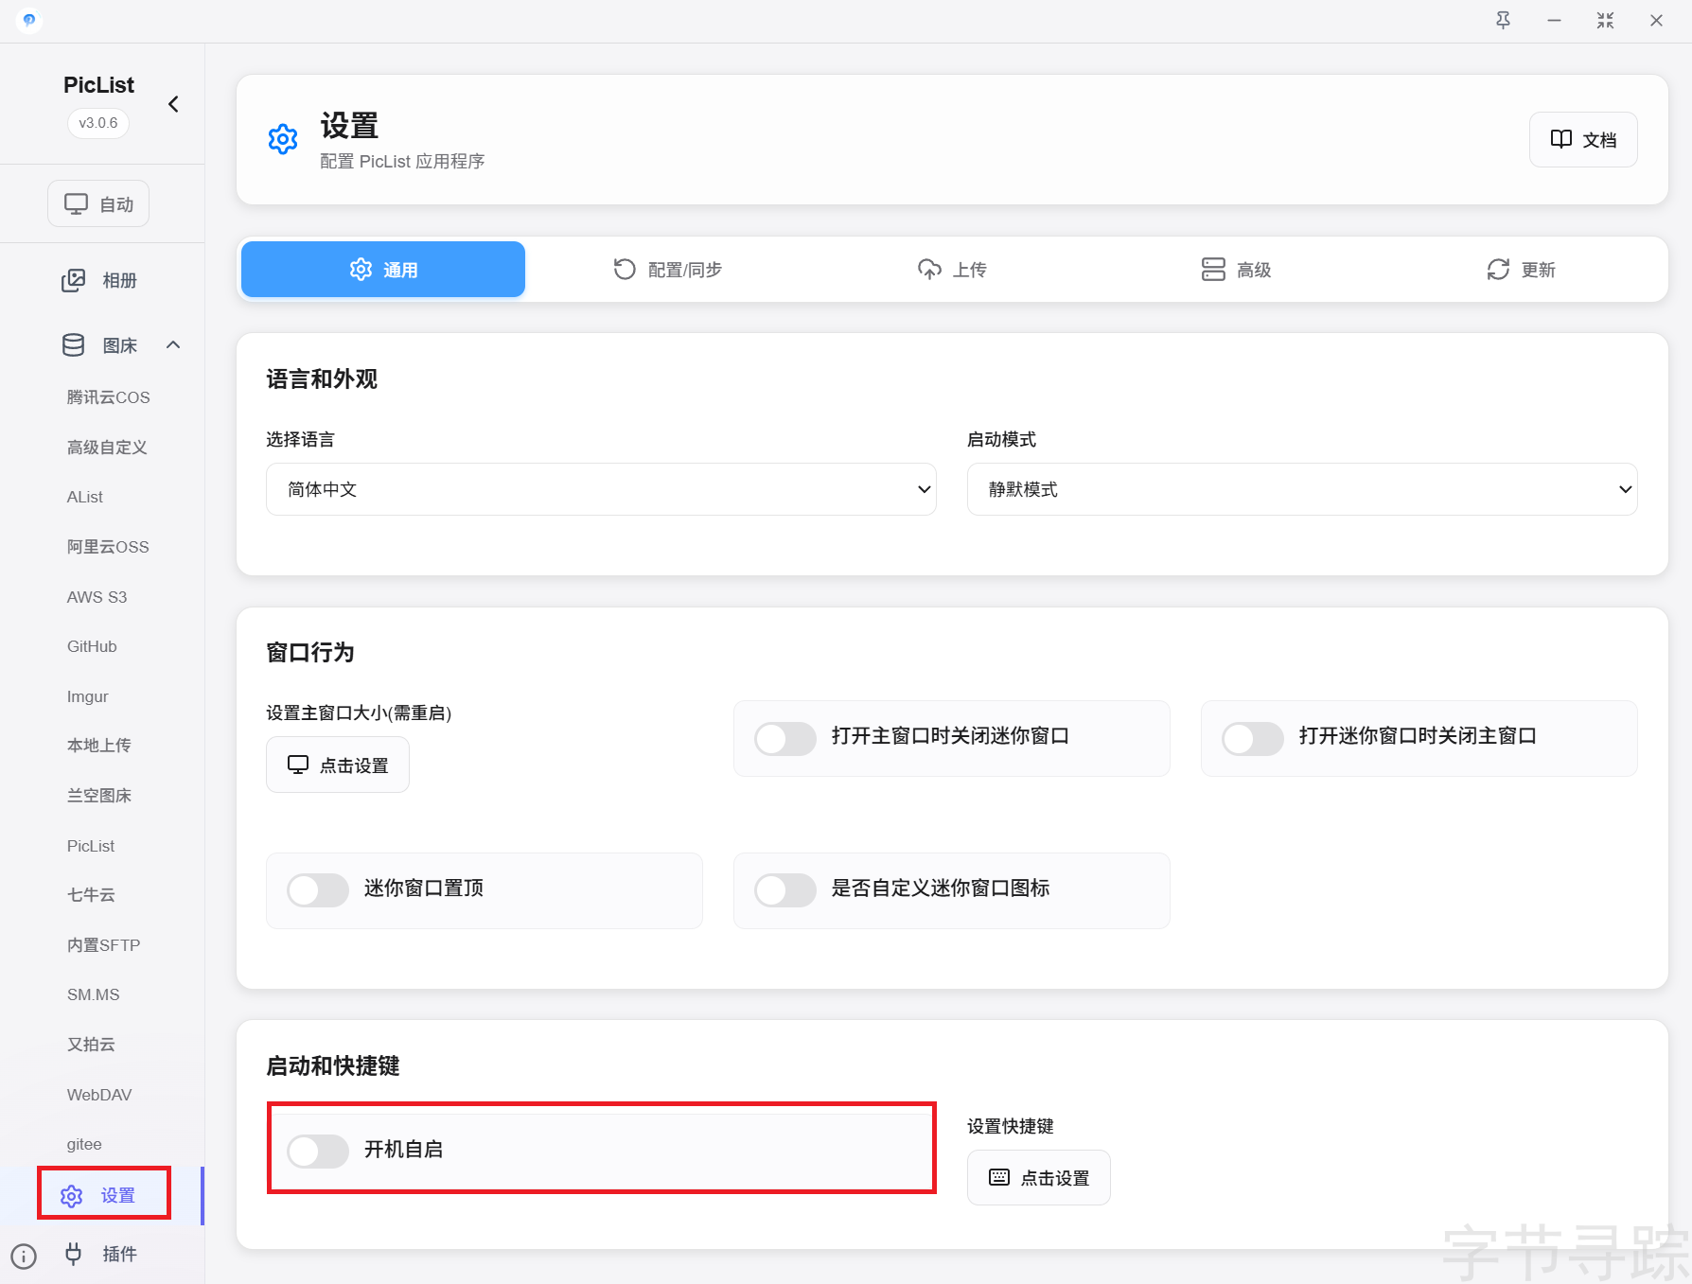Click 点击设置 for main window size

point(338,765)
